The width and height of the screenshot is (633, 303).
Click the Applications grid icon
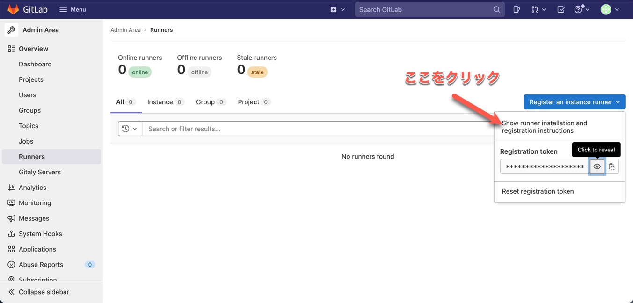point(11,249)
